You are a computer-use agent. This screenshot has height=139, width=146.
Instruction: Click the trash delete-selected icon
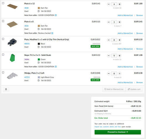coord(6,89)
